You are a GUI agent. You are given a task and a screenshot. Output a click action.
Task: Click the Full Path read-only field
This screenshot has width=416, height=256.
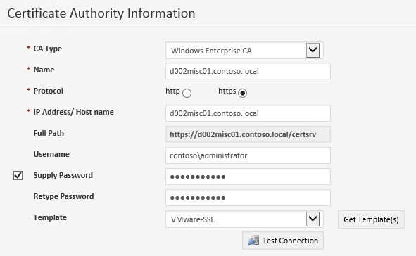click(248, 134)
